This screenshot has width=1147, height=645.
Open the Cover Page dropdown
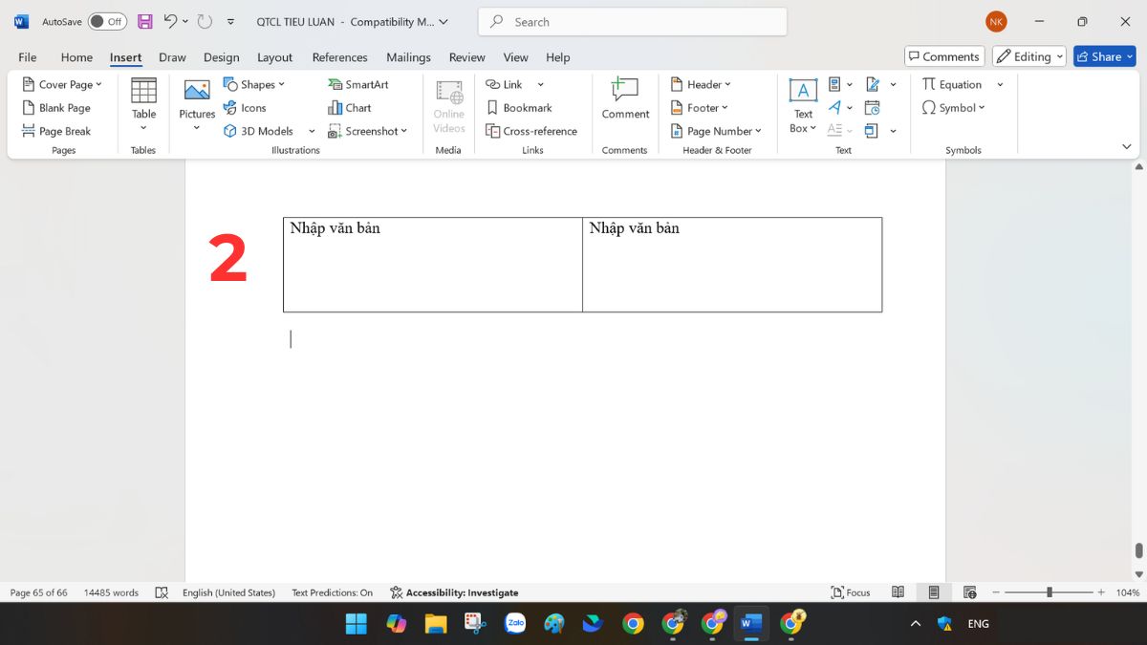pos(62,84)
